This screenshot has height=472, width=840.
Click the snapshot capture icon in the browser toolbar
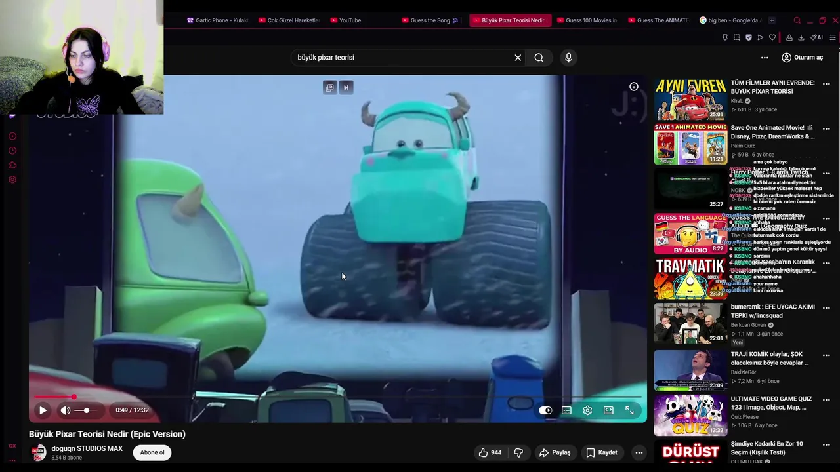coord(736,37)
